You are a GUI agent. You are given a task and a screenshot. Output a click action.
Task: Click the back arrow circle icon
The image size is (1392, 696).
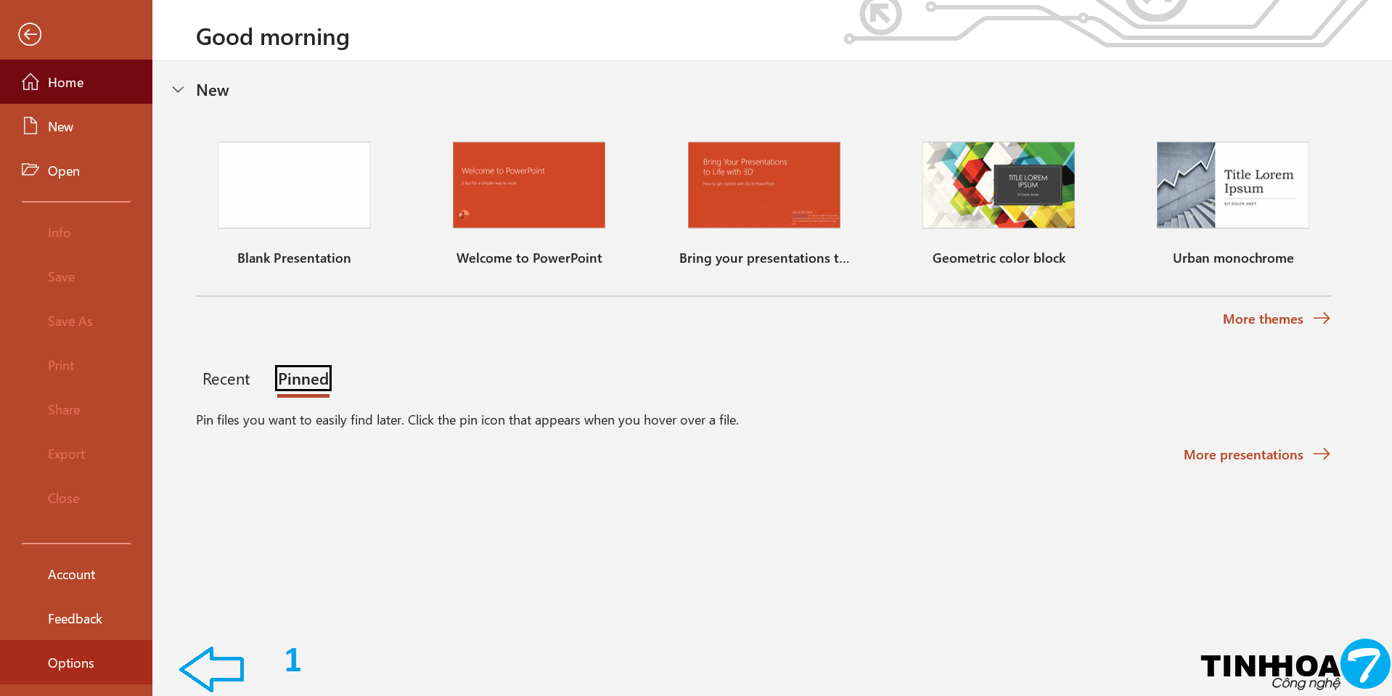30,34
